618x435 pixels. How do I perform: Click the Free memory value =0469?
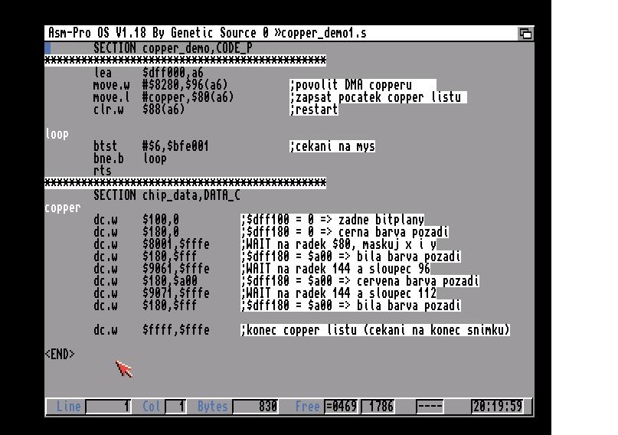tap(341, 407)
